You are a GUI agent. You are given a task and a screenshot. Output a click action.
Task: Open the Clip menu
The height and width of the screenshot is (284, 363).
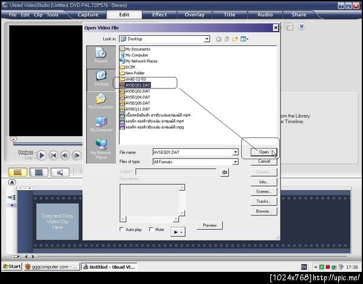pyautogui.click(x=38, y=15)
